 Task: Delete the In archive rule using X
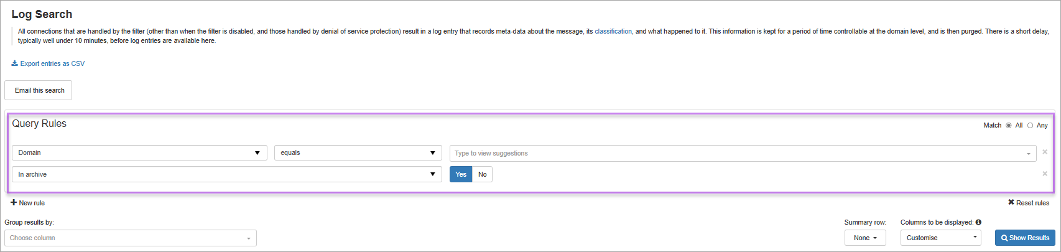(1045, 174)
